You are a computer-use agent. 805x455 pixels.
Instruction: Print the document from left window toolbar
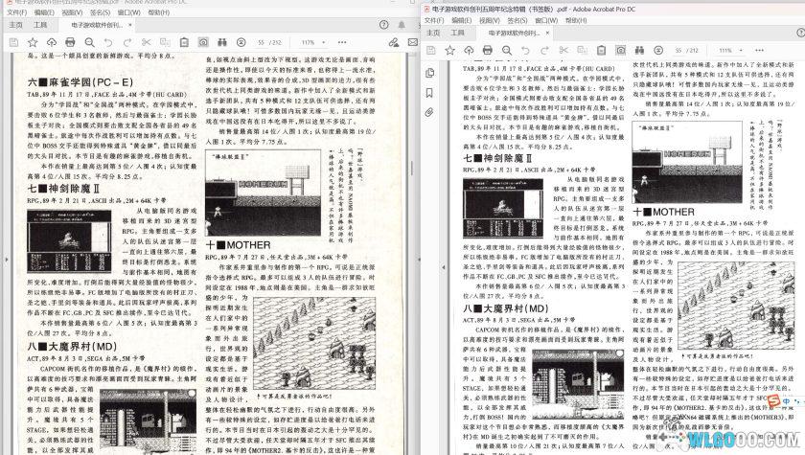tap(70, 42)
